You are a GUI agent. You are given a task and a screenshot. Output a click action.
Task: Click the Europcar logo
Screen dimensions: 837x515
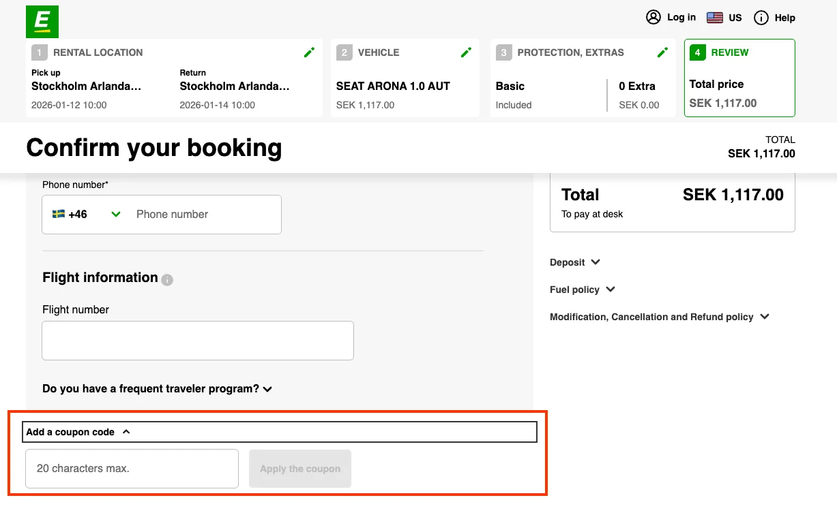click(42, 21)
